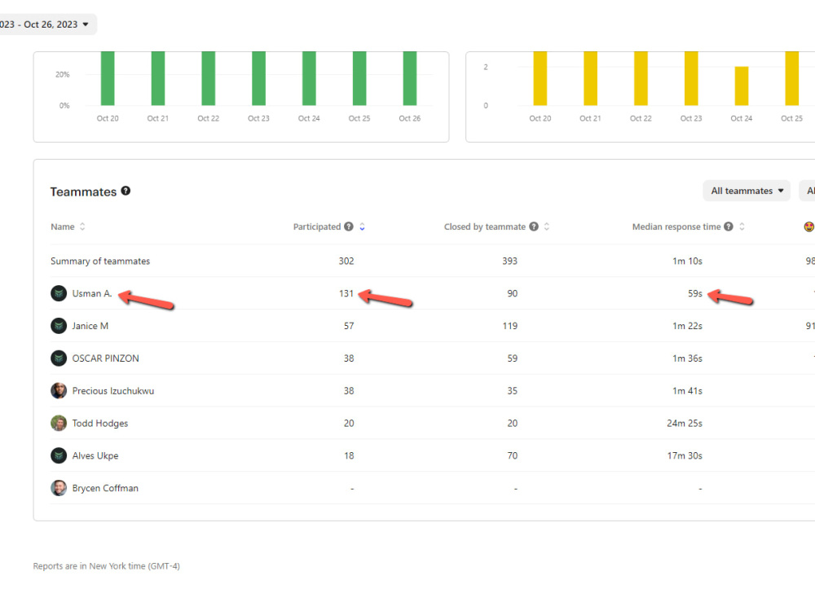The image size is (815, 611).
Task: Open teammate OSCAR PINZON
Action: point(105,358)
